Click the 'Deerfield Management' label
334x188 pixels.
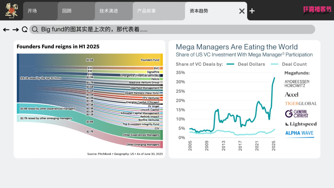pyautogui.click(x=145, y=88)
